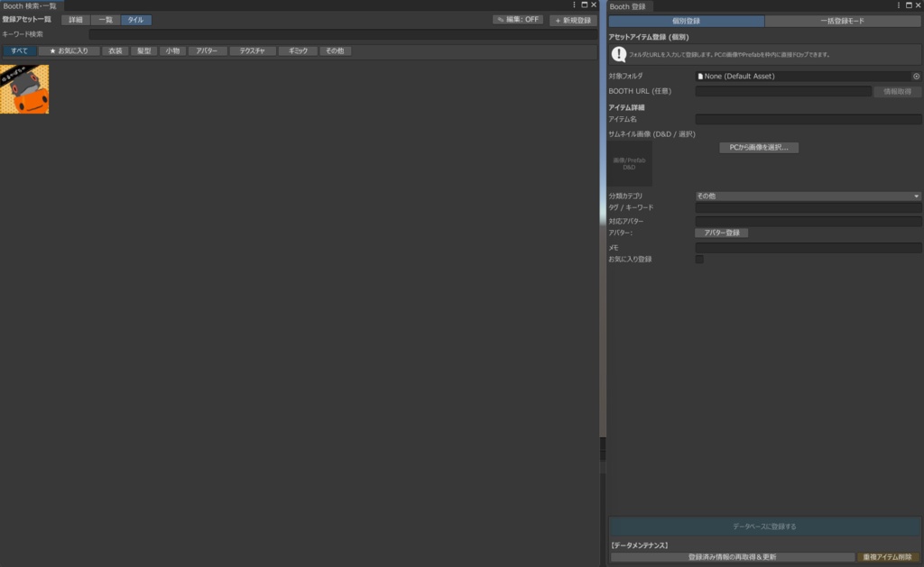Click the 対象フォルダ None (Default Asset) field

click(x=808, y=76)
